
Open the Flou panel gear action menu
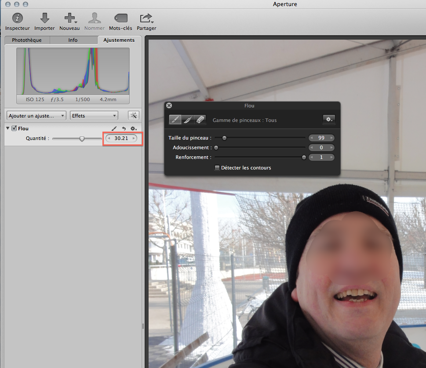coord(328,119)
